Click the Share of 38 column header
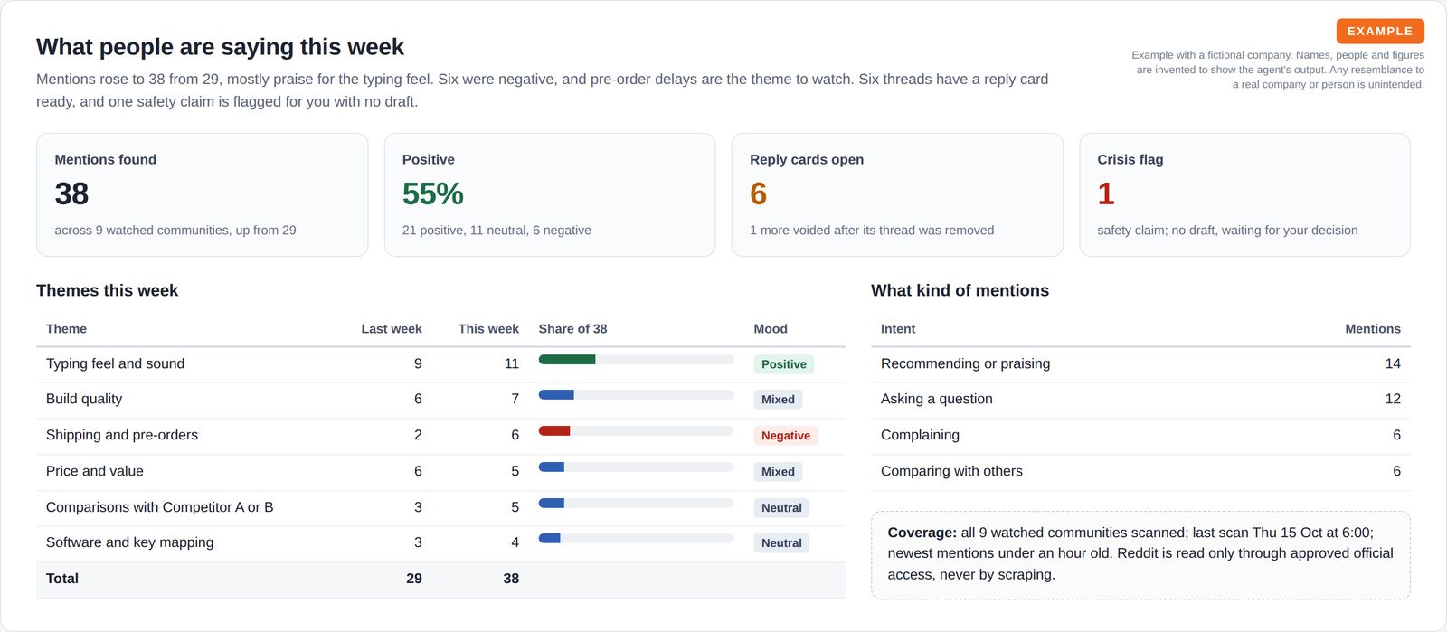1447x632 pixels. click(572, 329)
